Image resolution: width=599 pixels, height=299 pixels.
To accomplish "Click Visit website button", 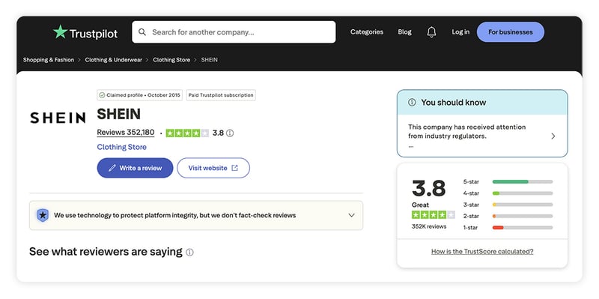I will pos(213,169).
